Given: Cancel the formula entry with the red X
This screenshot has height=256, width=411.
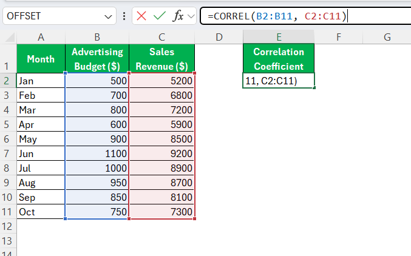Looking at the screenshot, I should pyautogui.click(x=141, y=16).
